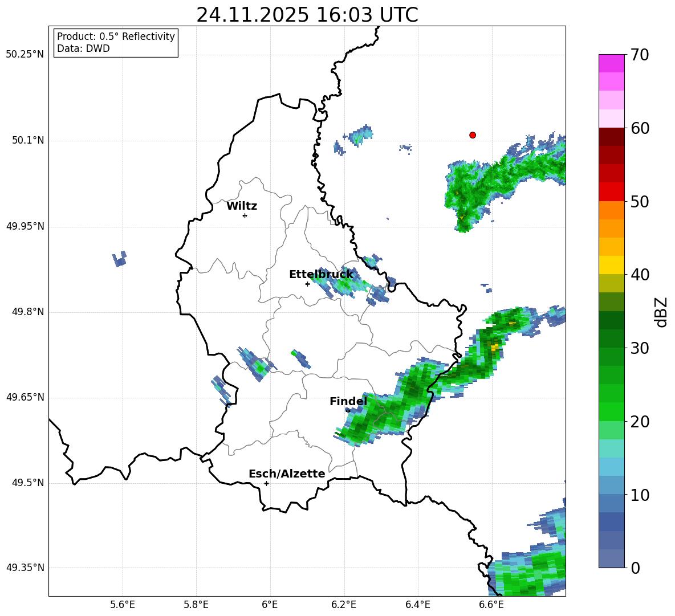Click the 5.8°E longitude label

196,605
